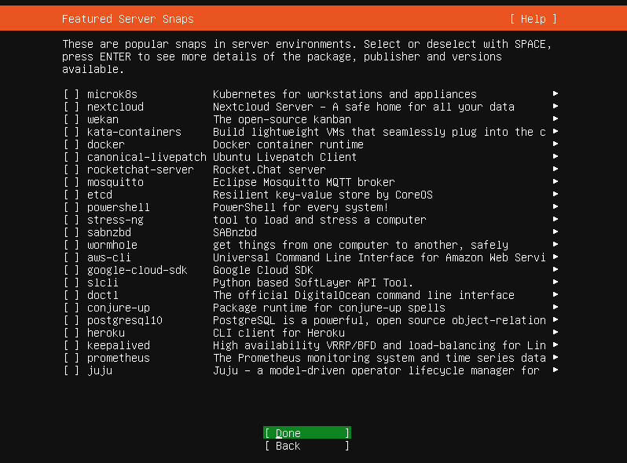Check the powershell snap box

click(71, 207)
